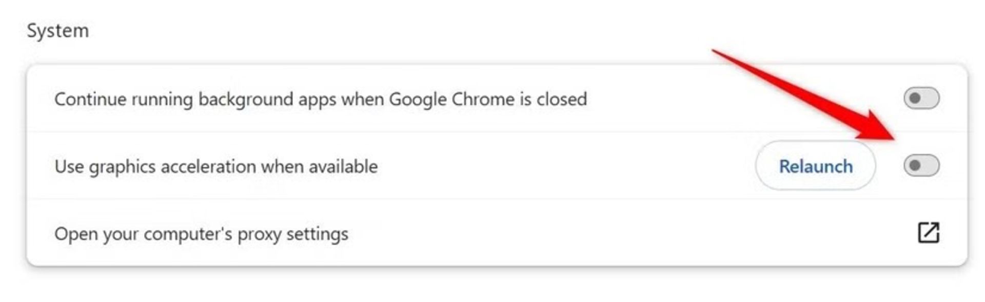The height and width of the screenshot is (302, 985).
Task: Click the tail of the red arrow
Action: (x=715, y=51)
